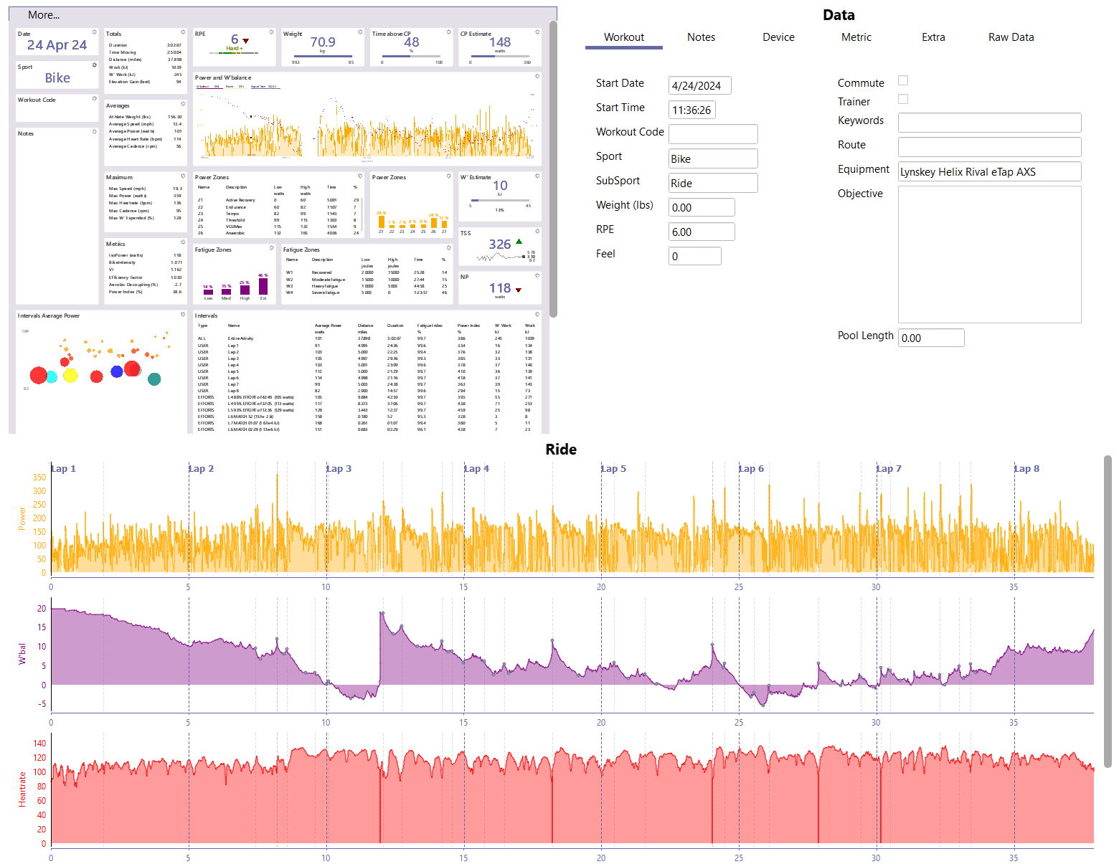This screenshot has height=864, width=1119.
Task: Expand the More... chart menu
Action: pyautogui.click(x=44, y=15)
